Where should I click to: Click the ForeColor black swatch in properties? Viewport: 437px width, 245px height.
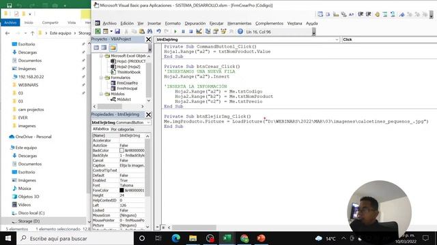(122, 191)
